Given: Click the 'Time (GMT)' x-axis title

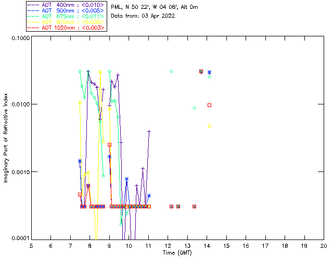Looking at the screenshot, I should click(177, 252).
